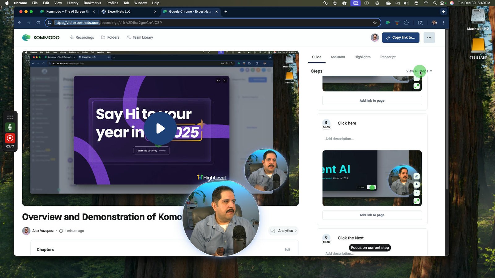Switch to the Assistant tab

tap(338, 57)
